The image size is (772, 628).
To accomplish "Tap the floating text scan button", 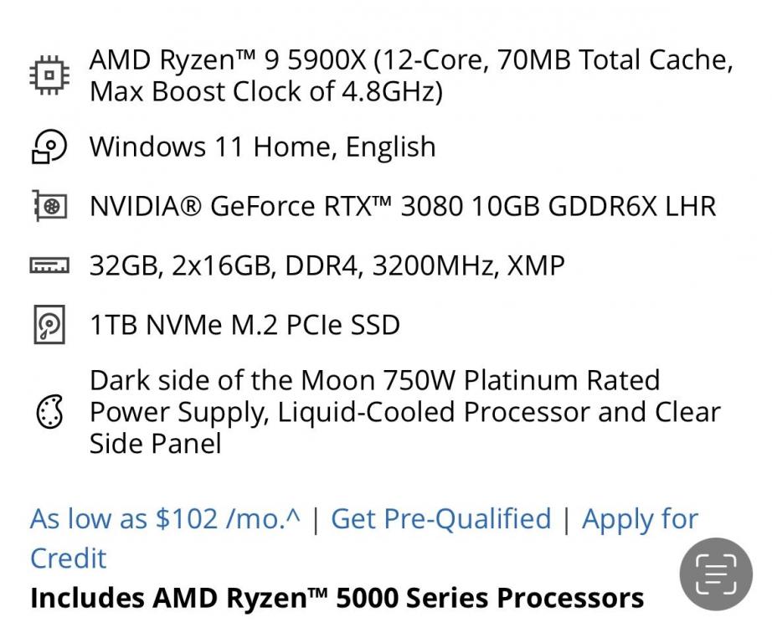I will tap(714, 574).
